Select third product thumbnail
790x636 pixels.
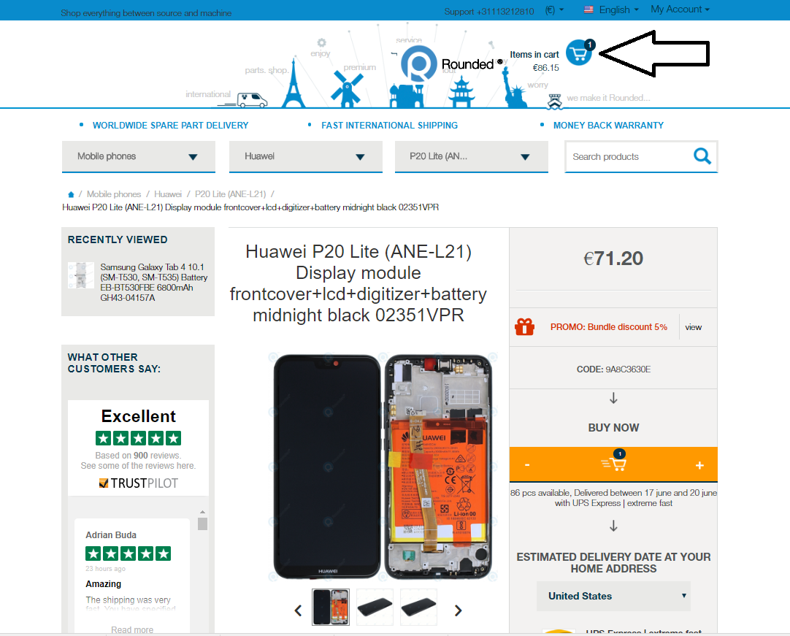418,608
